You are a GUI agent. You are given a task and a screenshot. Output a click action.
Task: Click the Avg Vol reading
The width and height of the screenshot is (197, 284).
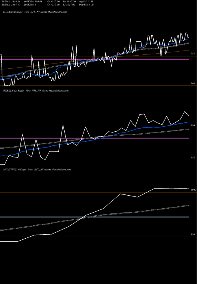pyautogui.click(x=86, y=2)
